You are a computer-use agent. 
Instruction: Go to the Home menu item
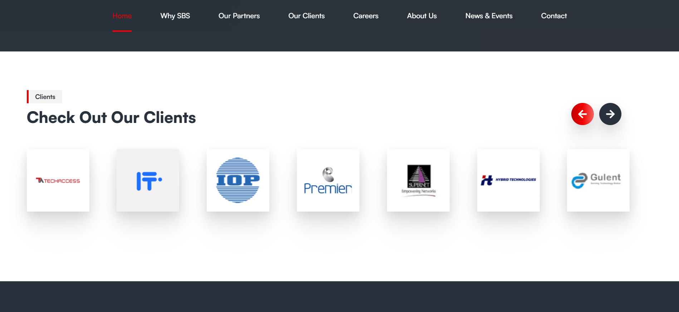122,16
